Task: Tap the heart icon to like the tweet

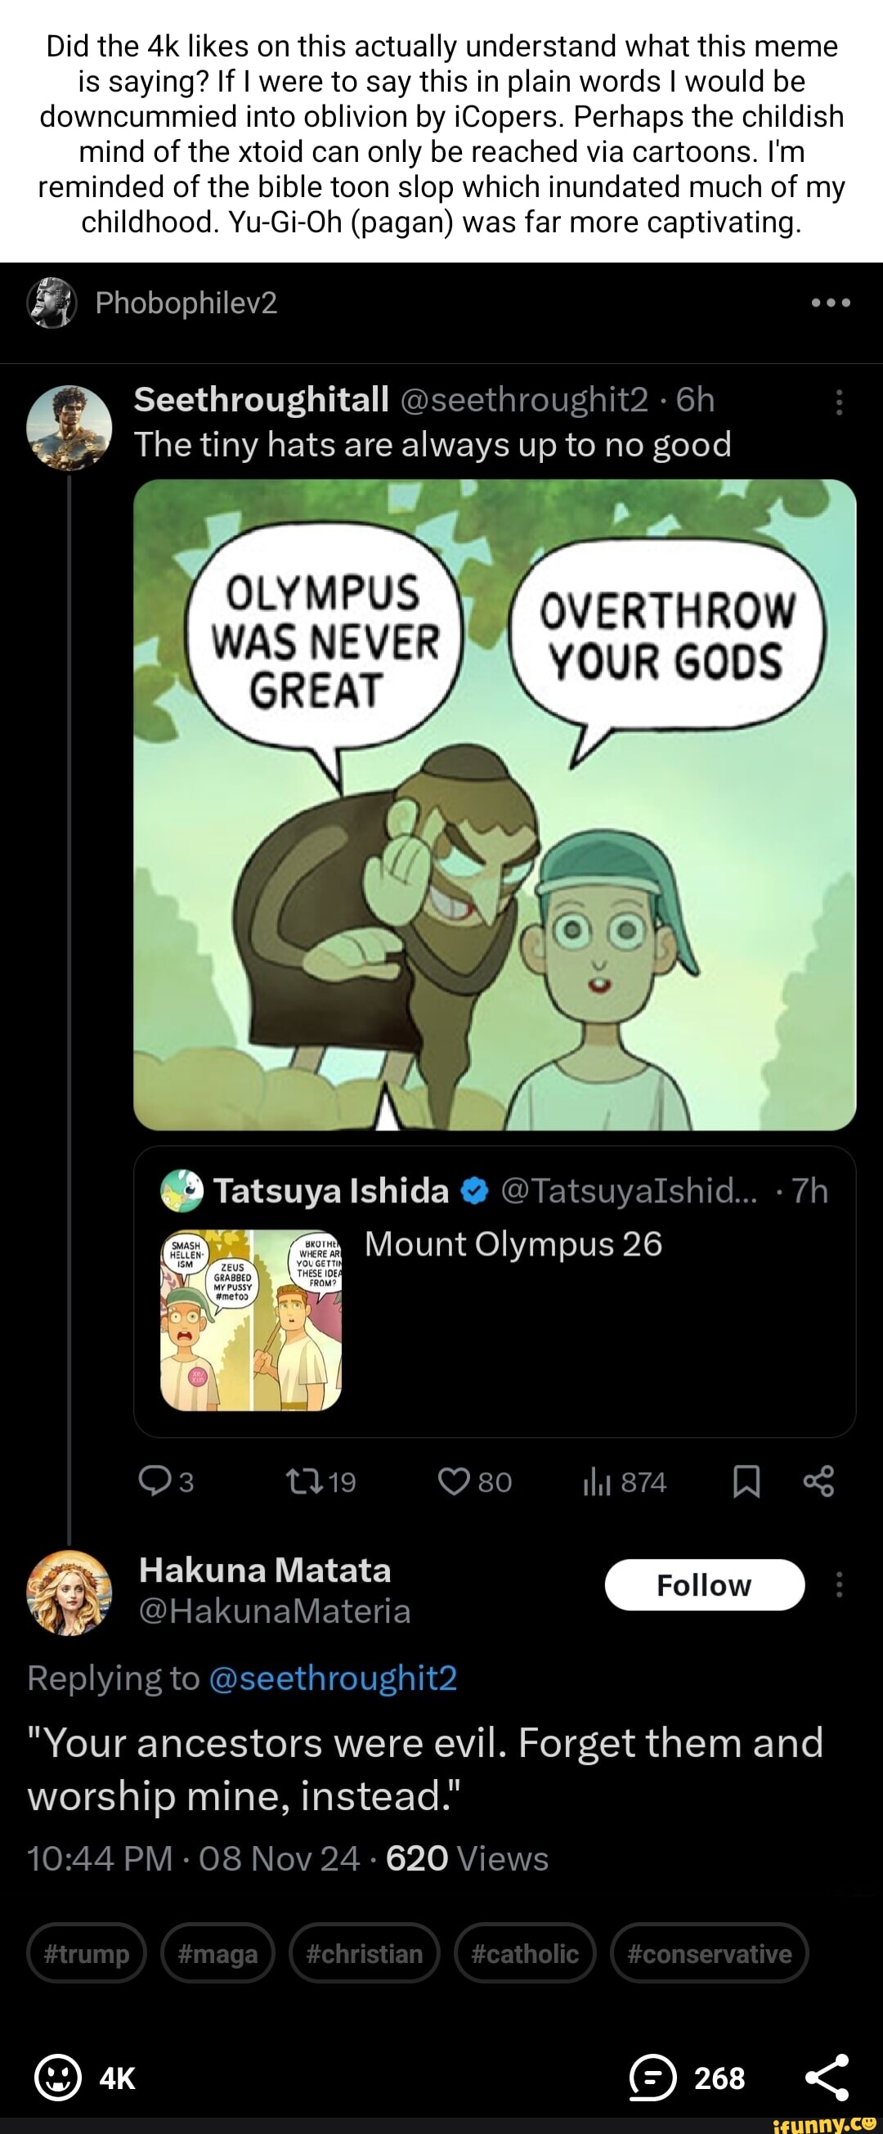Action: [456, 1482]
